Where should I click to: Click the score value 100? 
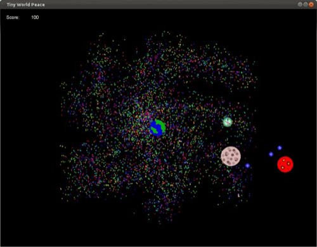(35, 17)
